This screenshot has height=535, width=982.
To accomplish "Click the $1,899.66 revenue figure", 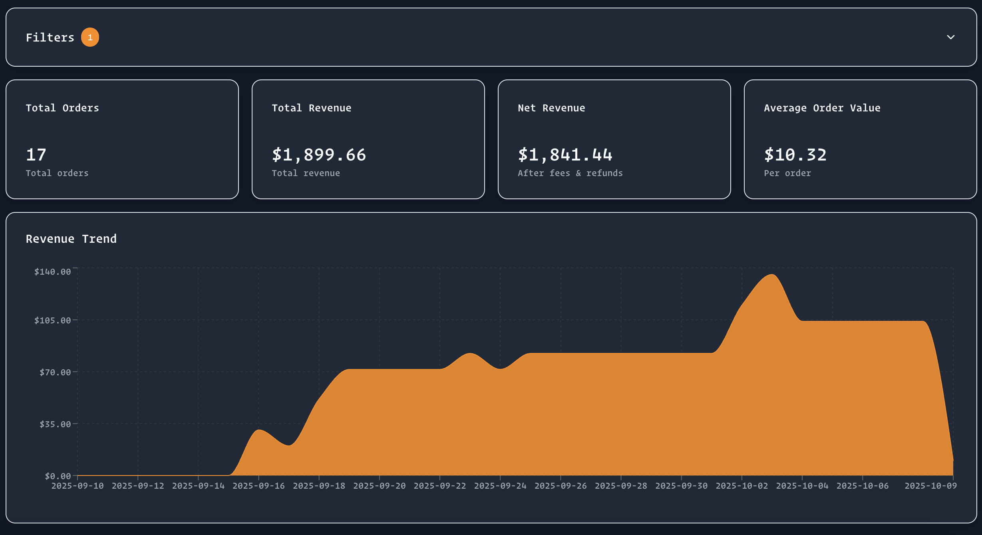I will click(x=318, y=155).
